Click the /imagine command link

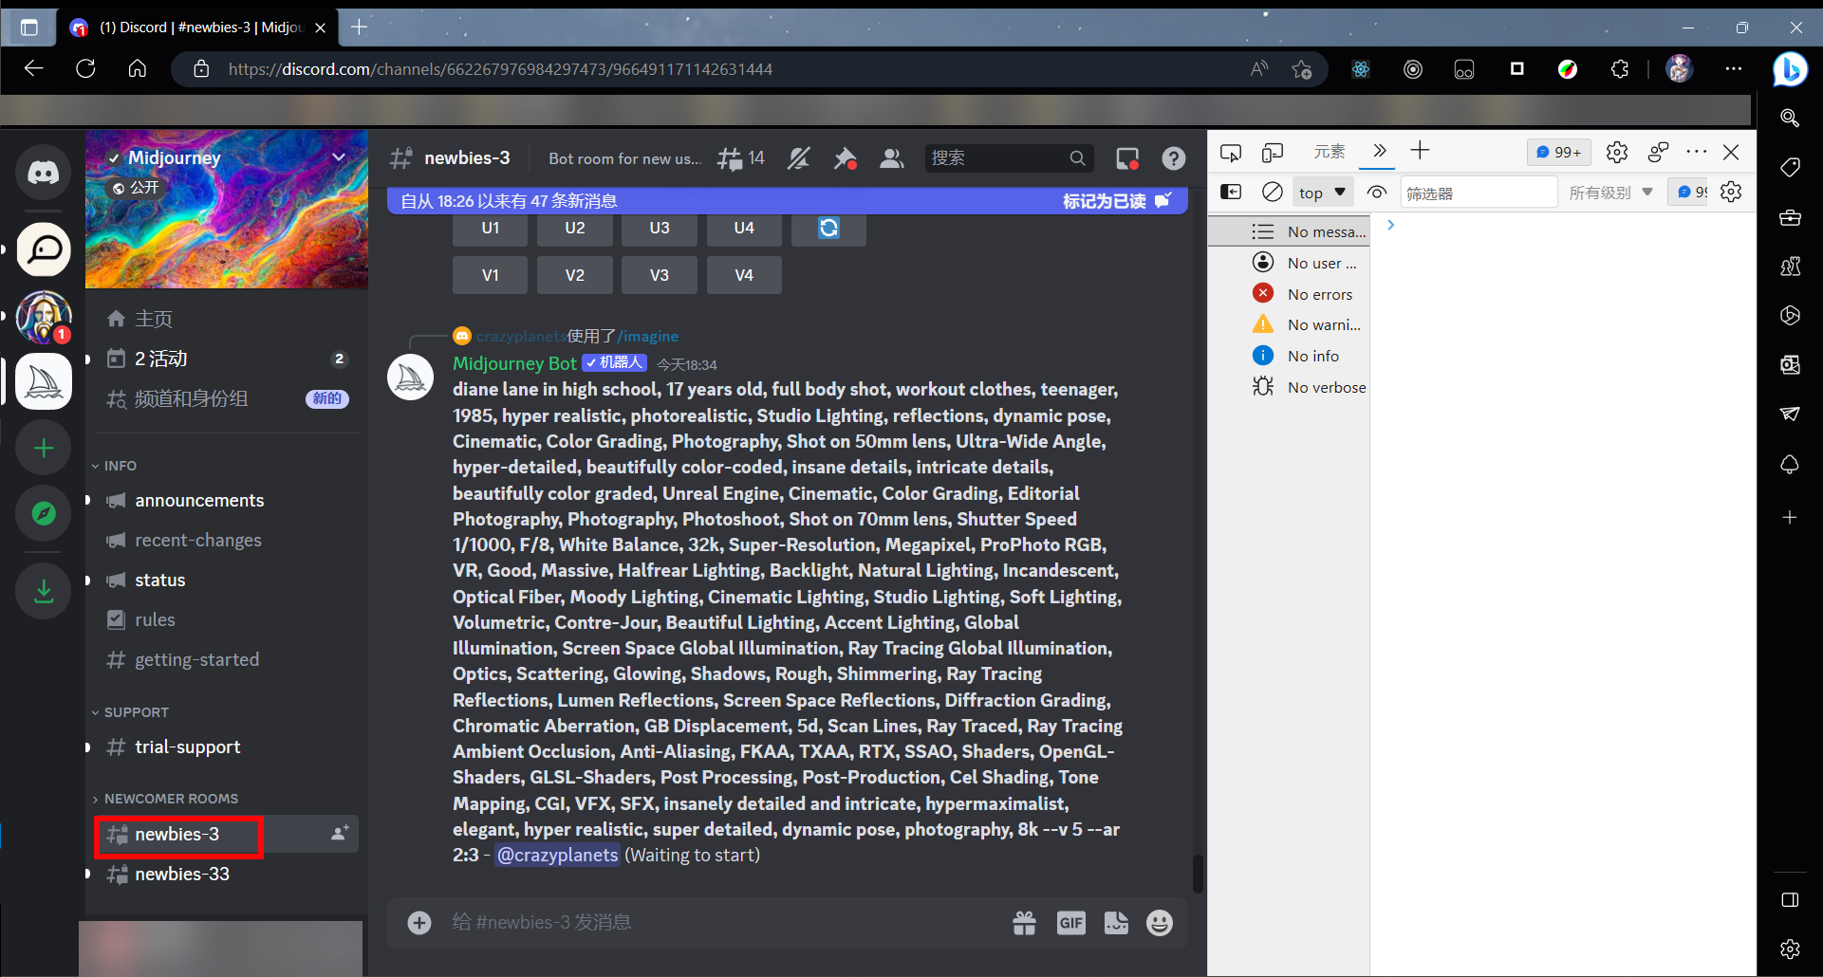[x=648, y=336]
